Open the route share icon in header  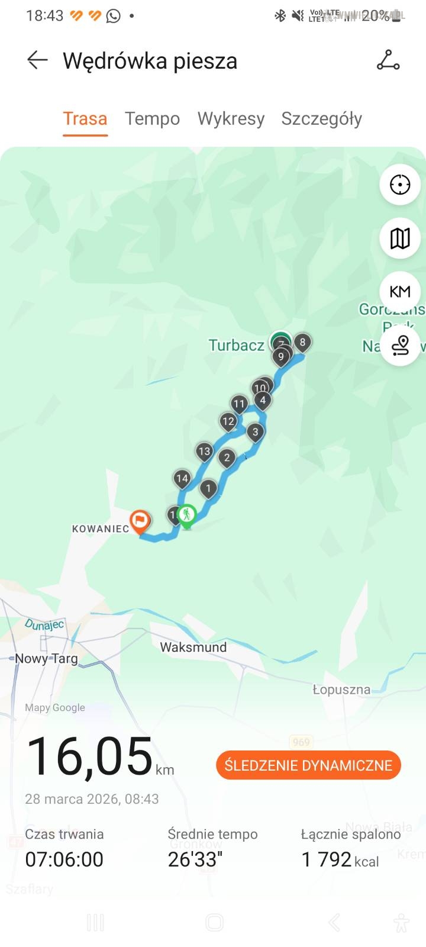click(388, 60)
